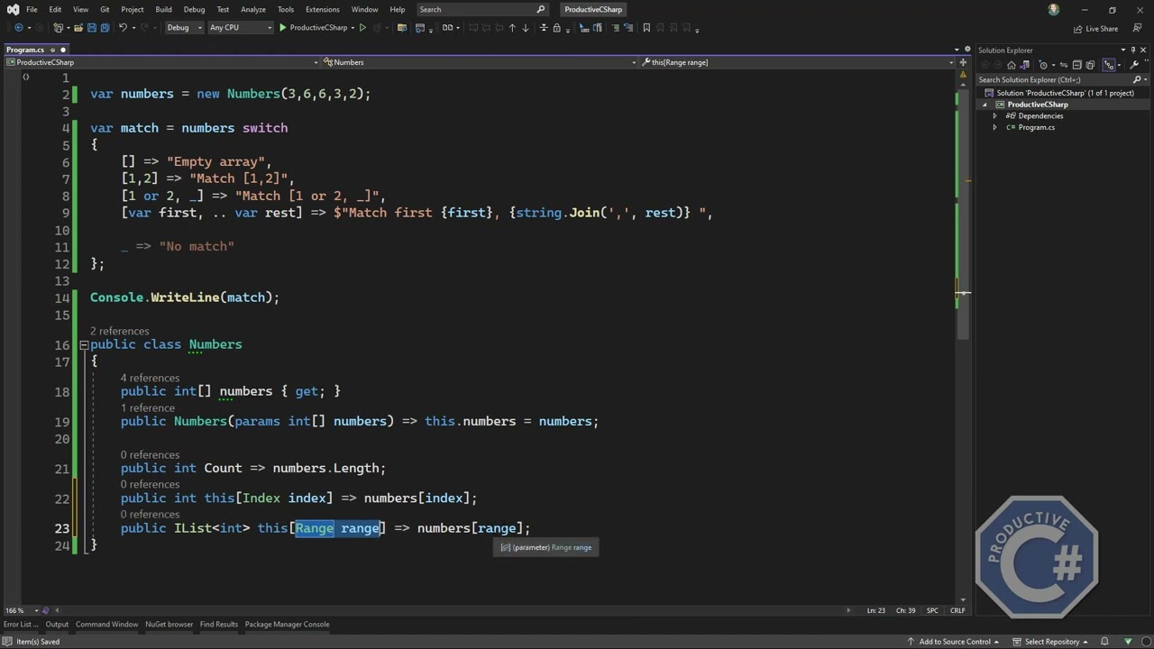This screenshot has height=649, width=1154.
Task: Open the Analyze menu
Action: pyautogui.click(x=253, y=9)
